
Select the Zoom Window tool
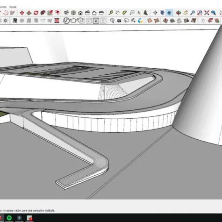pyautogui.click(x=200, y=13)
